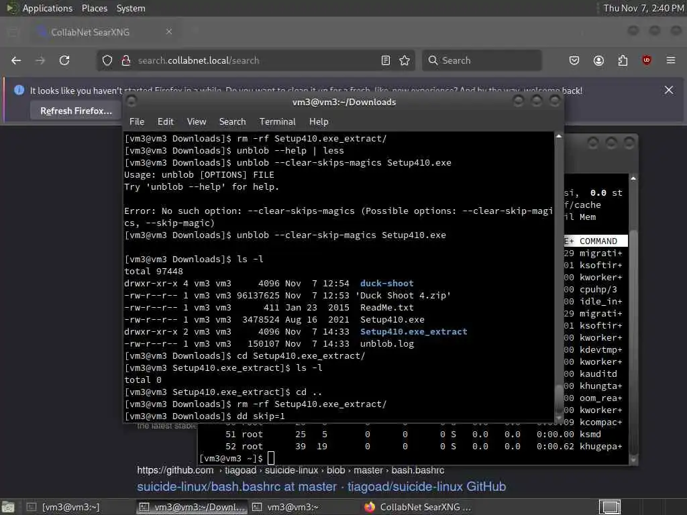Open the terminal File menu
This screenshot has height=515, width=687.
point(137,122)
